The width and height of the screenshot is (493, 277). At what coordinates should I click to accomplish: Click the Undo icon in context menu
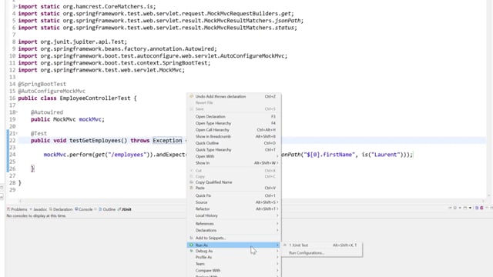click(x=191, y=96)
